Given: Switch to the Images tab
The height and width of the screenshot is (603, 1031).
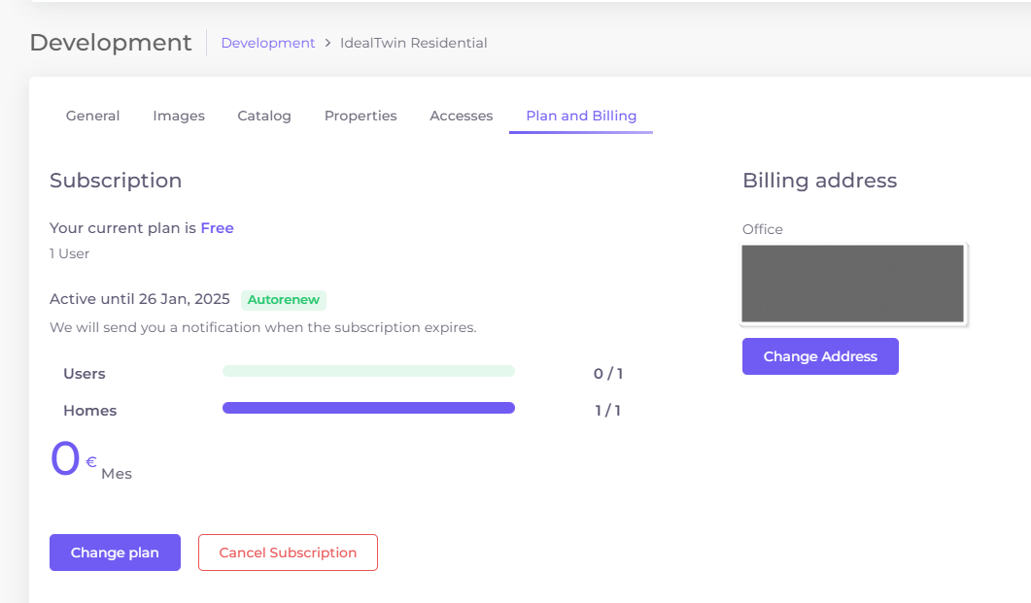Looking at the screenshot, I should 179,116.
